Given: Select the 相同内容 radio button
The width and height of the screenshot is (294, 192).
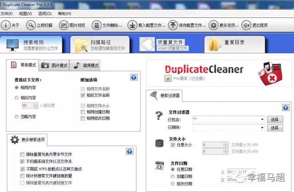Looking at the screenshot, I should point(17,88).
